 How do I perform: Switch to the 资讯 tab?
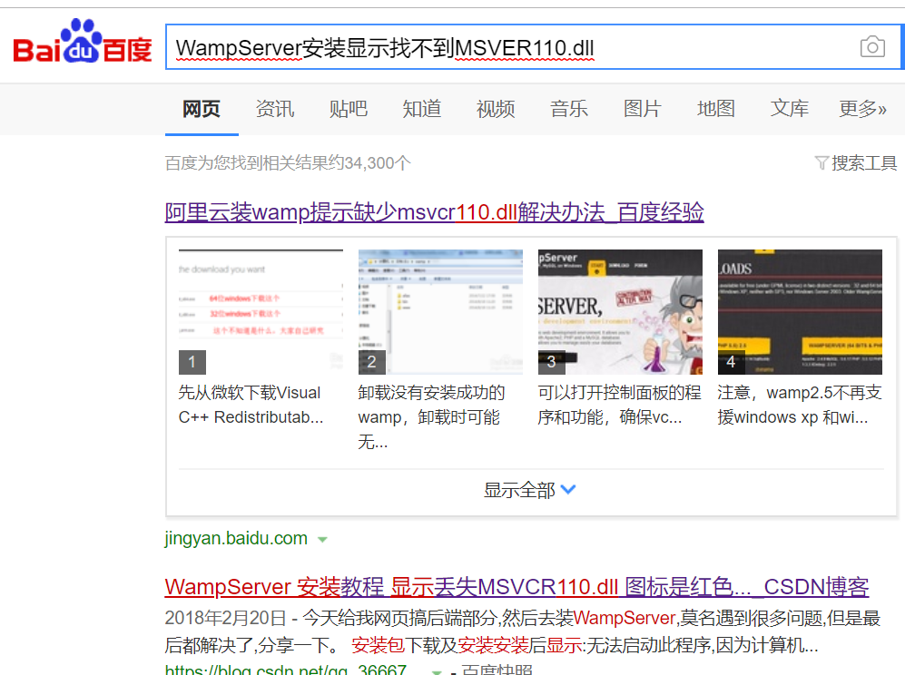pos(275,108)
